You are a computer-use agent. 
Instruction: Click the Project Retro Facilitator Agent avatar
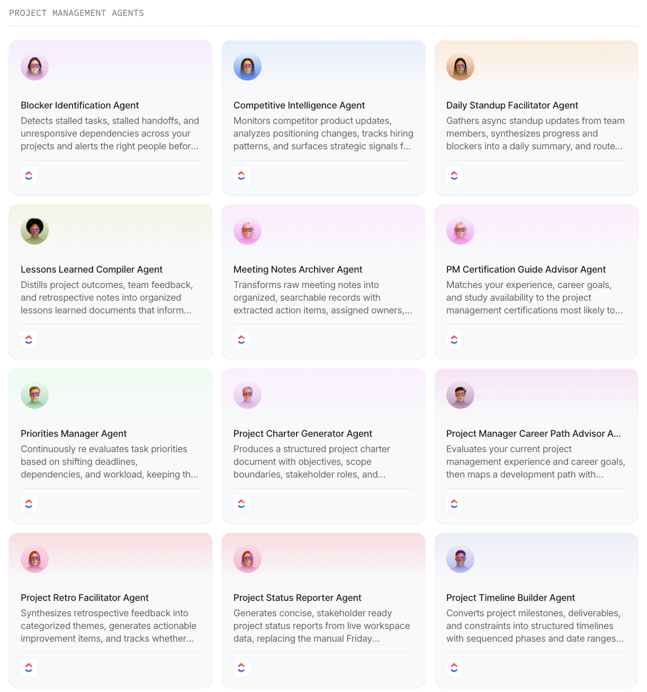pyautogui.click(x=34, y=559)
